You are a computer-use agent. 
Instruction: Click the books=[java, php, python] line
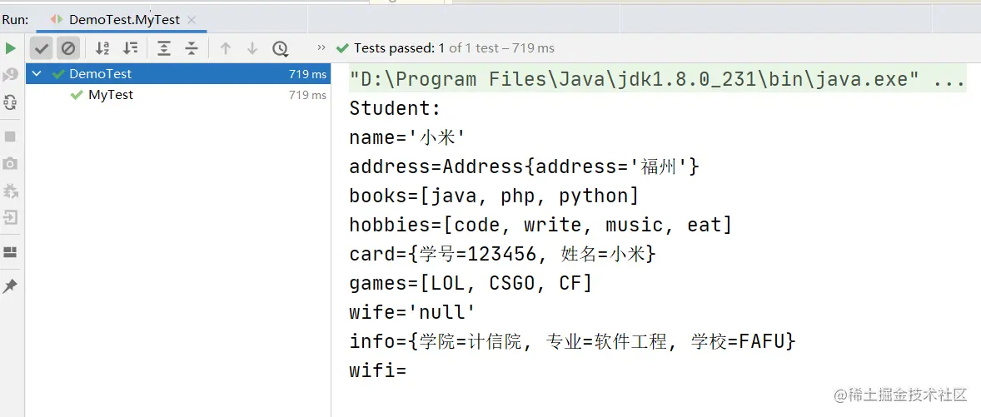point(495,196)
